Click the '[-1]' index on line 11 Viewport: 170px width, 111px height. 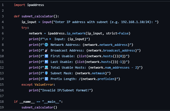tap(120, 62)
